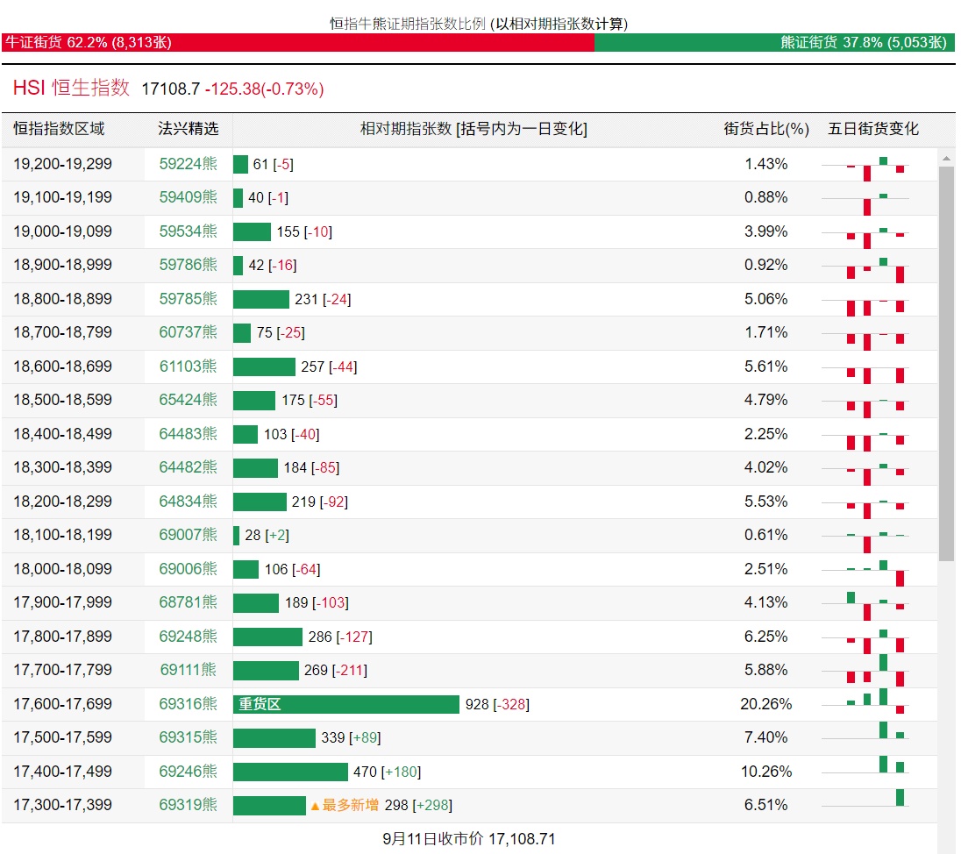Click the 法兴精选 column header
This screenshot has height=854, width=961.
click(188, 129)
